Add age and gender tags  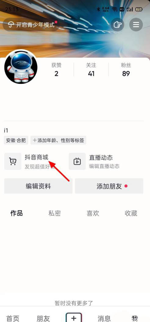point(59,140)
